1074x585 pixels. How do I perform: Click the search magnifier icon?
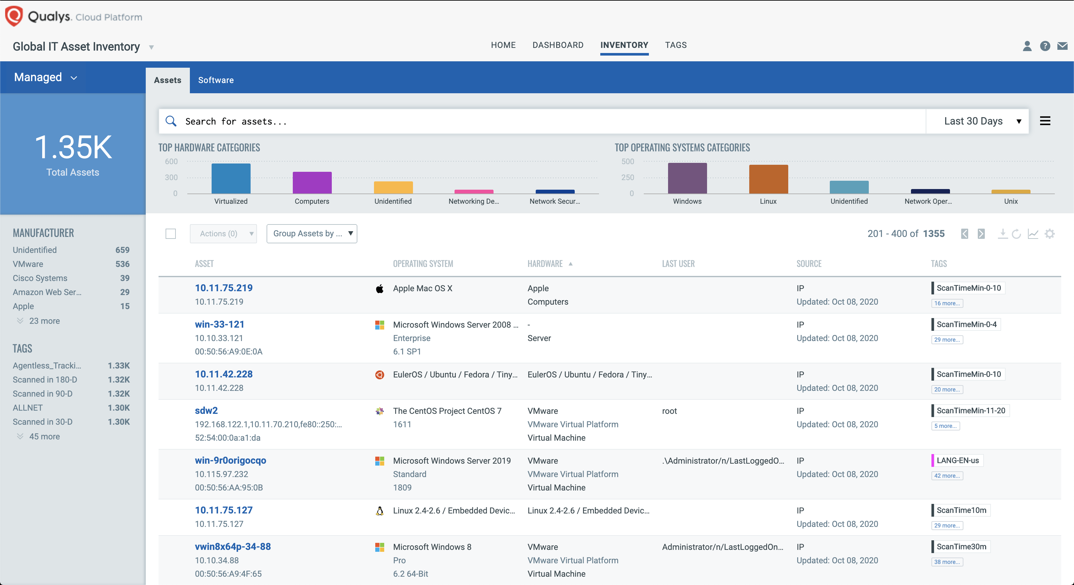(x=171, y=121)
